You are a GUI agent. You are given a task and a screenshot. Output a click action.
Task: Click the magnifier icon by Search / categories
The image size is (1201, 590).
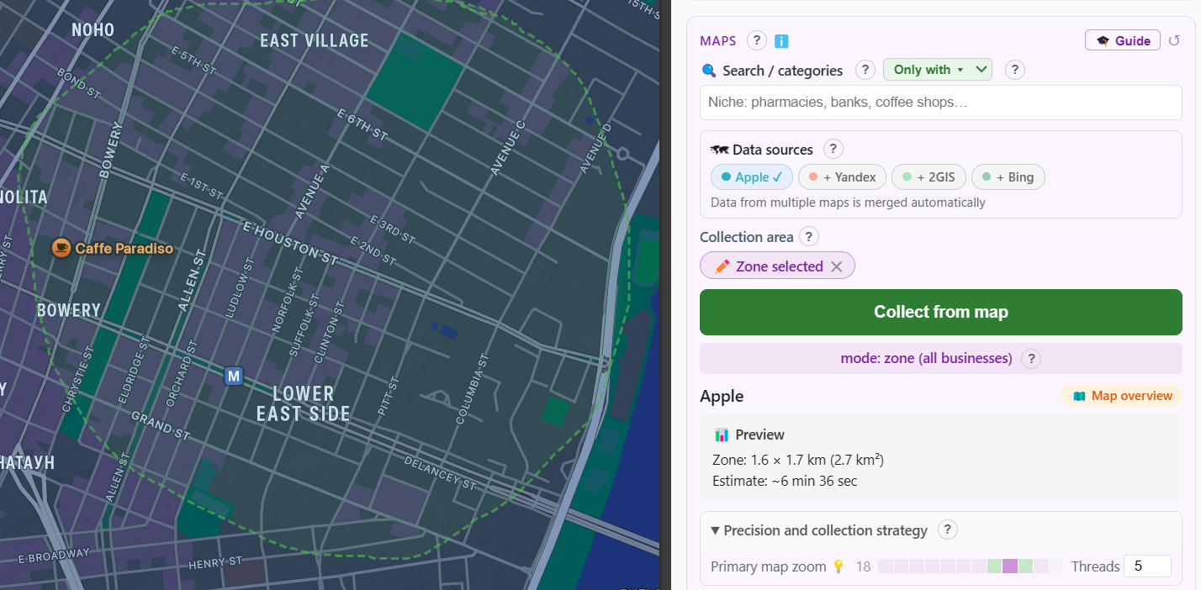709,71
